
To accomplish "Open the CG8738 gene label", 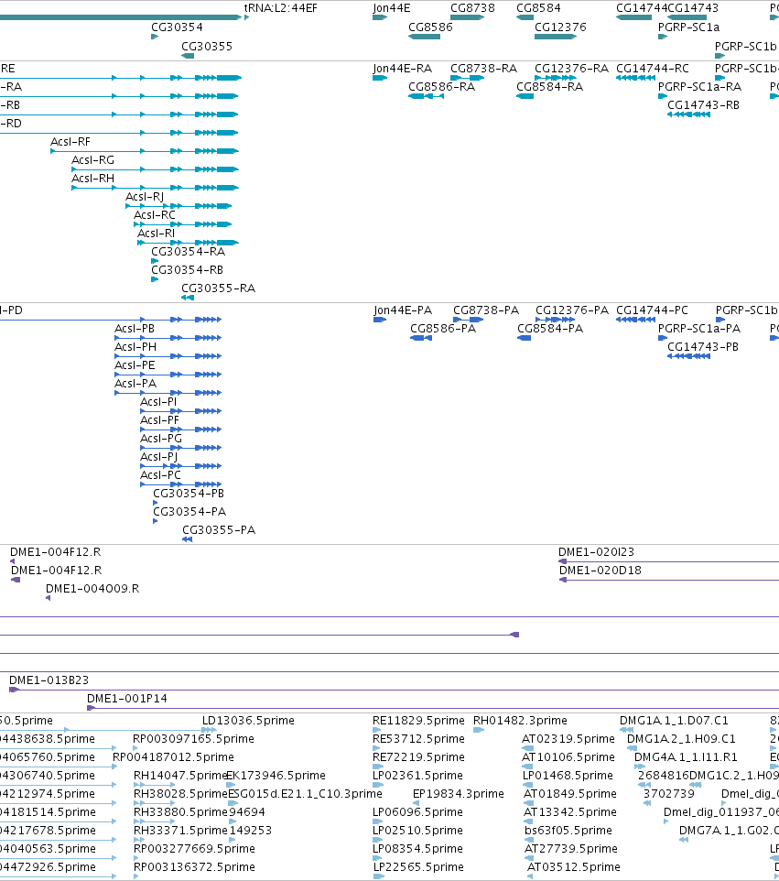I will coord(472,8).
